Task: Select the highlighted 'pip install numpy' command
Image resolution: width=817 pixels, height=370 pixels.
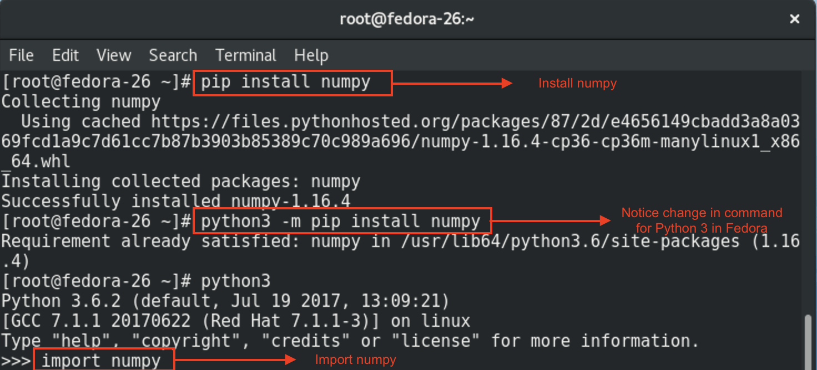Action: [292, 81]
